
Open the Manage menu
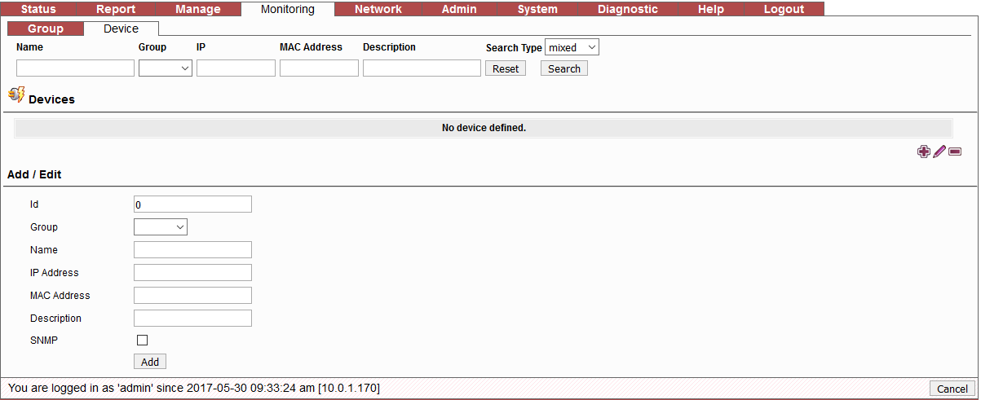pyautogui.click(x=198, y=10)
